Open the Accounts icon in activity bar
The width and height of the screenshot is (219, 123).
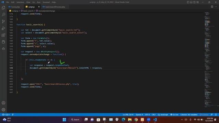tap(3, 103)
